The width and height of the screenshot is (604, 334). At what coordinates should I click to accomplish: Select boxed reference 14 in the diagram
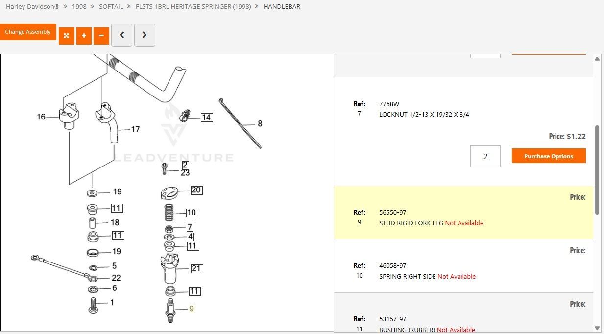tap(206, 118)
